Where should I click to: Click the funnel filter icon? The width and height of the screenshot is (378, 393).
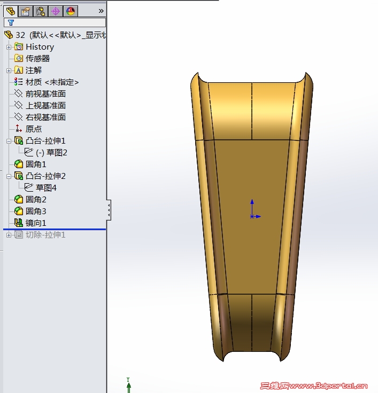tap(11, 23)
